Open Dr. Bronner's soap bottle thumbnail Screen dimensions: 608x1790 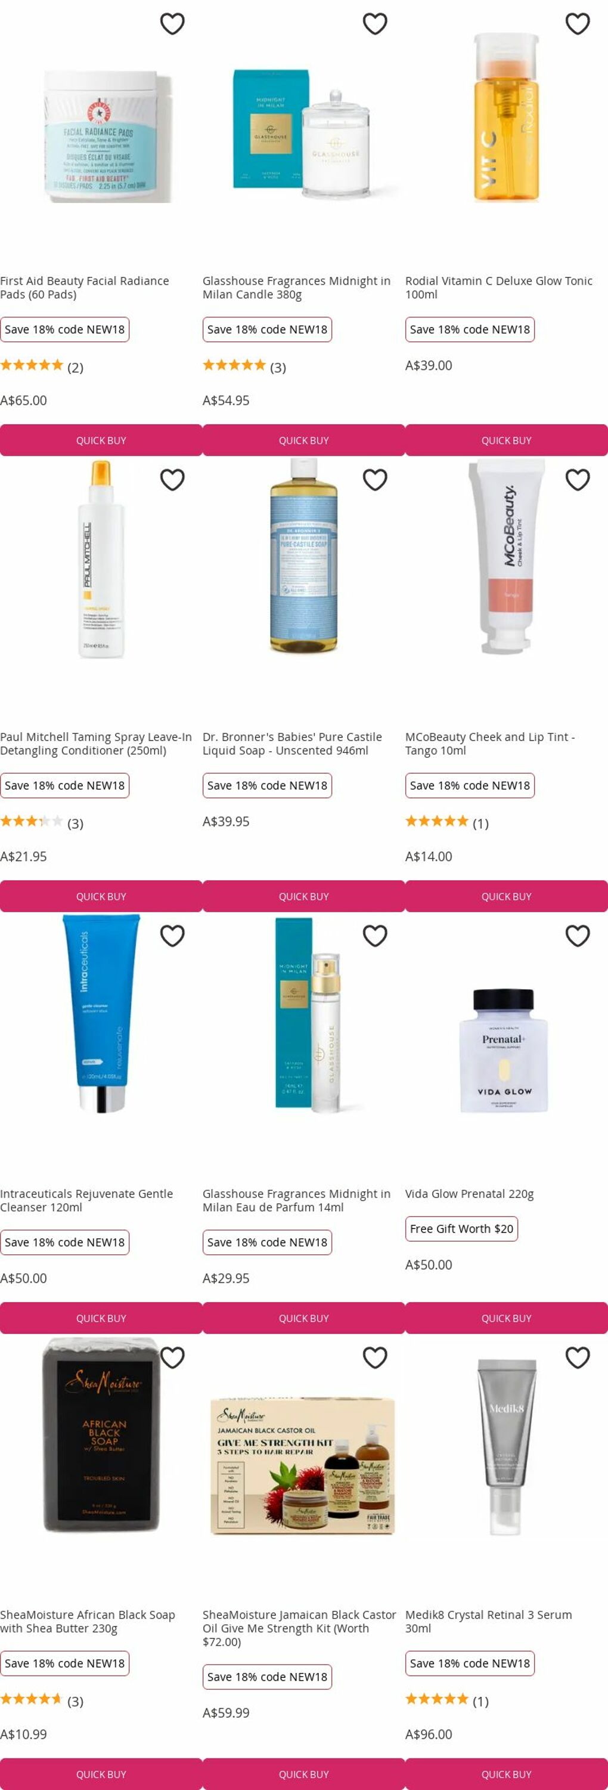click(304, 556)
